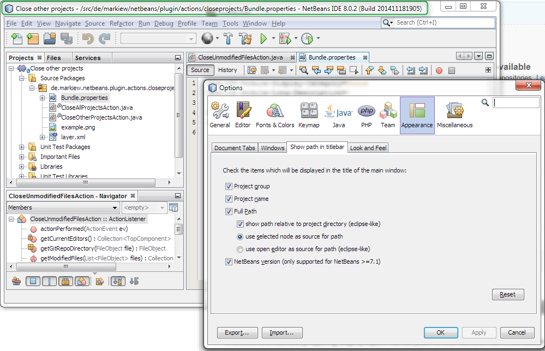Click the Redo arrow in main toolbar
The image size is (545, 351).
tap(104, 38)
